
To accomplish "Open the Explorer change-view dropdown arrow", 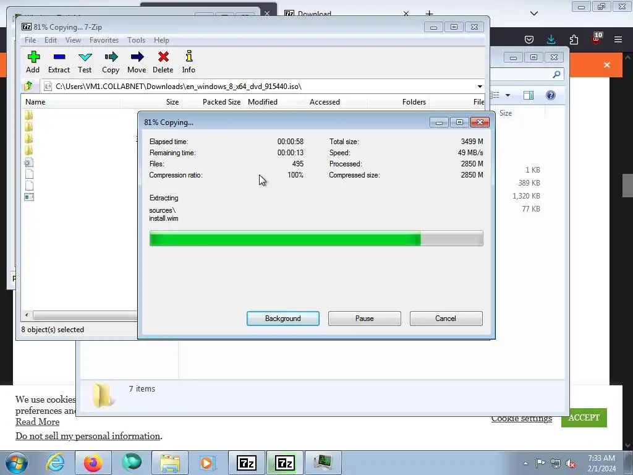I will point(508,95).
